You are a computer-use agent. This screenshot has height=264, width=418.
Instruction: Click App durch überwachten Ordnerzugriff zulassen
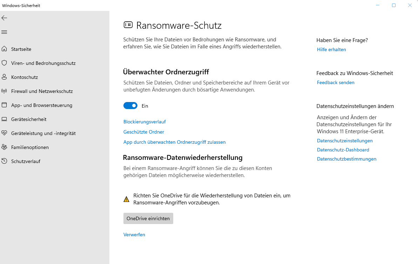(x=174, y=142)
